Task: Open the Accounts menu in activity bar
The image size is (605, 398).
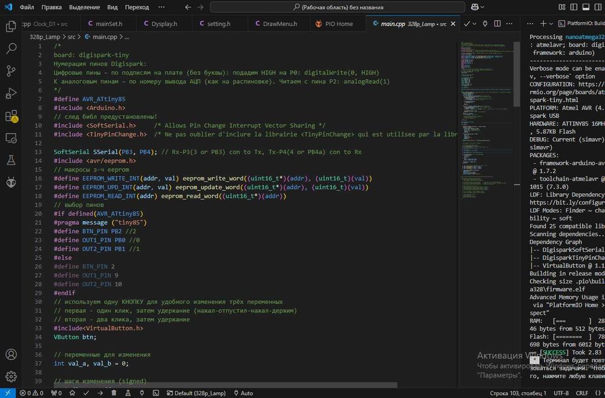Action: 11,355
